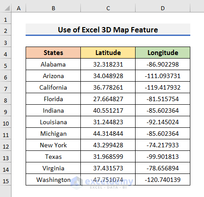Select column D header
The width and height of the screenshot is (204, 197).
162,8
